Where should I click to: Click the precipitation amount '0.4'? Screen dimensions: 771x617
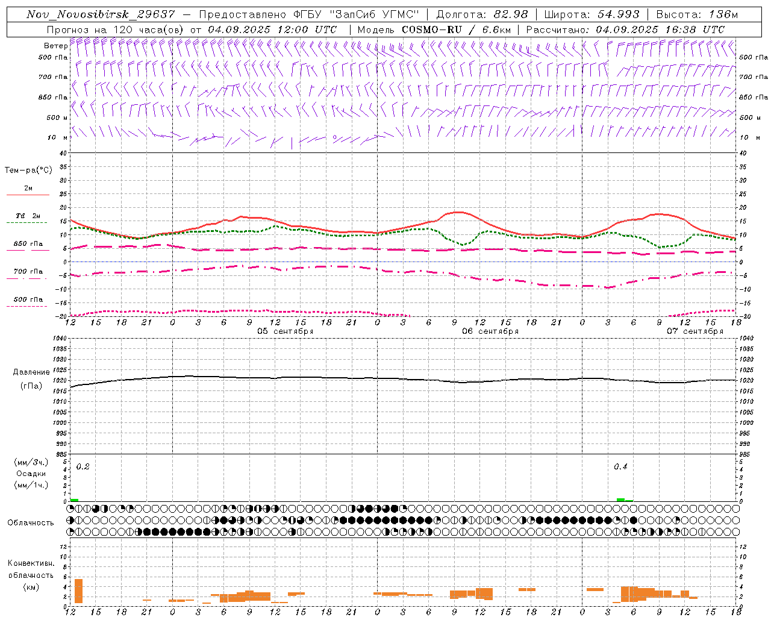pos(620,467)
